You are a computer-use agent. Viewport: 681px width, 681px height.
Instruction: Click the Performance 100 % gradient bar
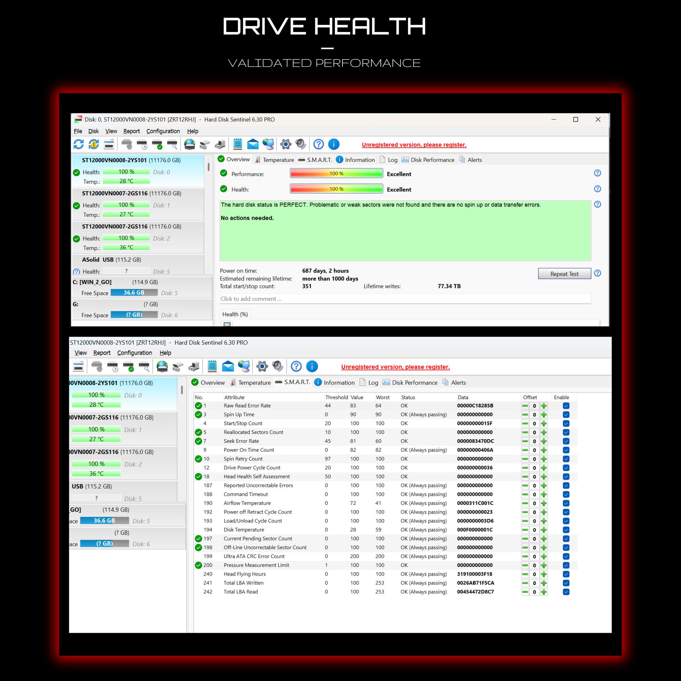[x=336, y=174]
